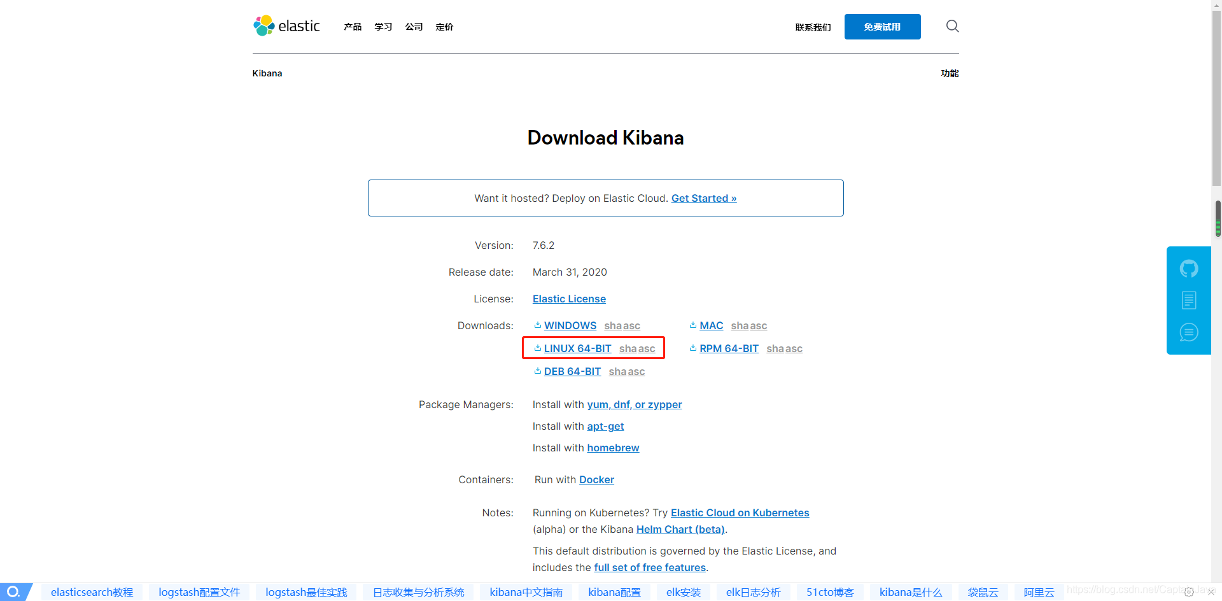The width and height of the screenshot is (1222, 601).
Task: Click elk日志分析 suggestion
Action: click(754, 592)
